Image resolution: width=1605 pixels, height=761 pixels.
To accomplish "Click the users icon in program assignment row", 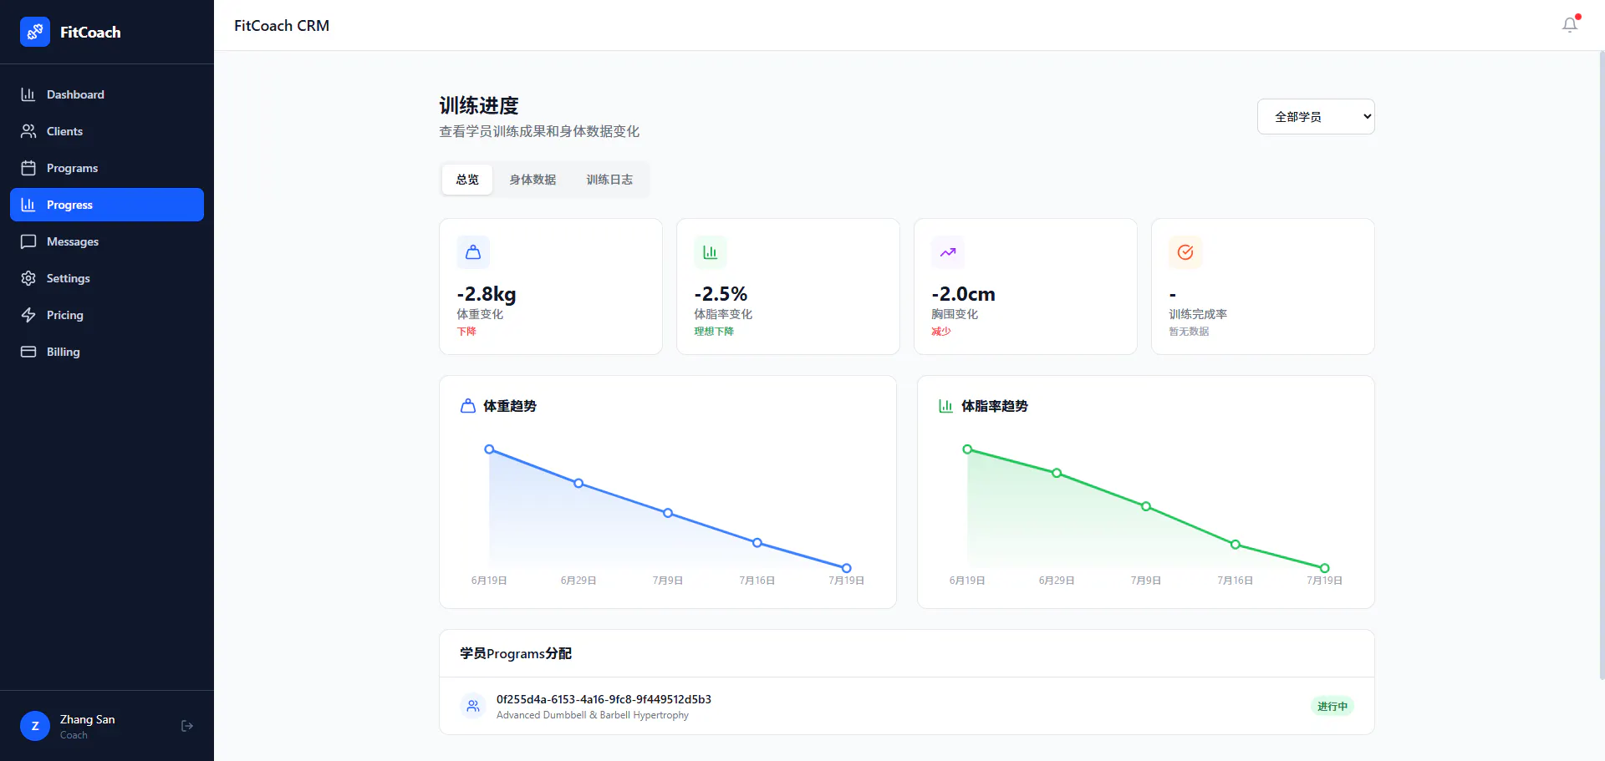I will coord(473,706).
